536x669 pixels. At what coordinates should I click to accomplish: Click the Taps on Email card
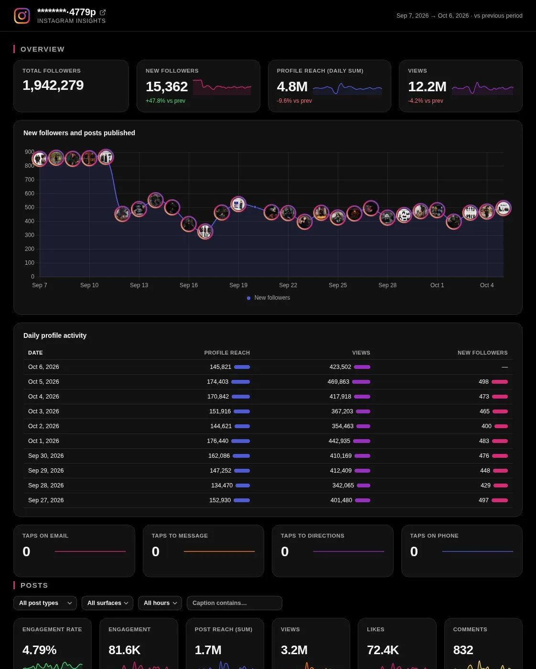coord(74,551)
